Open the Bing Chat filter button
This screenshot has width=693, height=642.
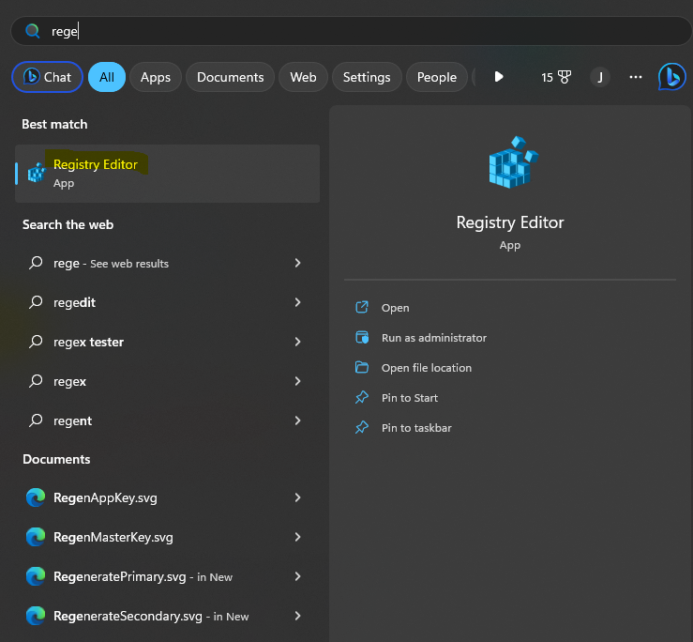(47, 77)
